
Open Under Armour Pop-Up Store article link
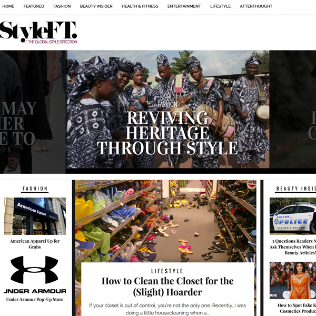[x=35, y=300]
